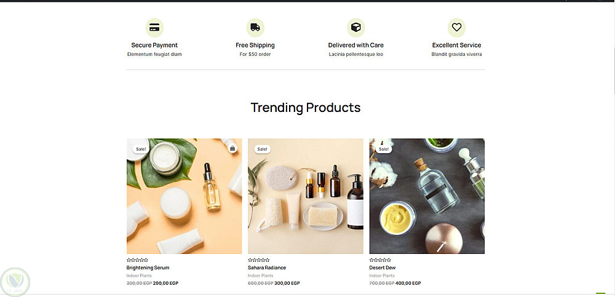
Task: Open Indoor Plants category under Sahara Radiance
Action: click(x=260, y=275)
